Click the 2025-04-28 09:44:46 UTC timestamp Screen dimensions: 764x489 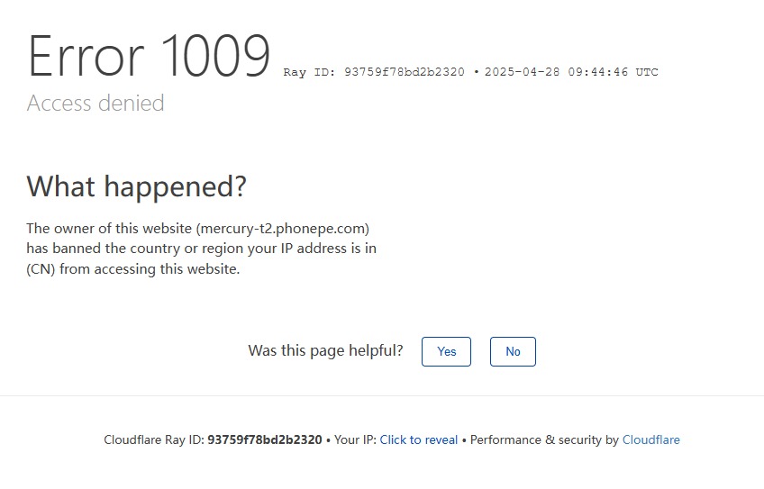coord(571,72)
